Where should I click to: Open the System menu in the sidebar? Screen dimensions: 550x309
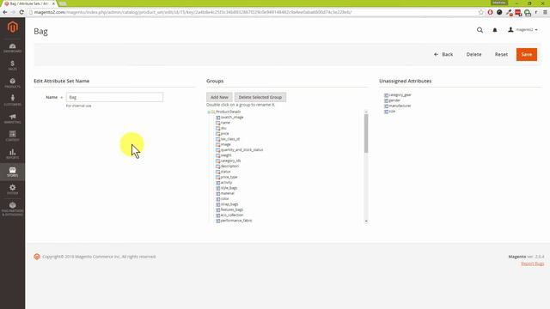pyautogui.click(x=13, y=189)
